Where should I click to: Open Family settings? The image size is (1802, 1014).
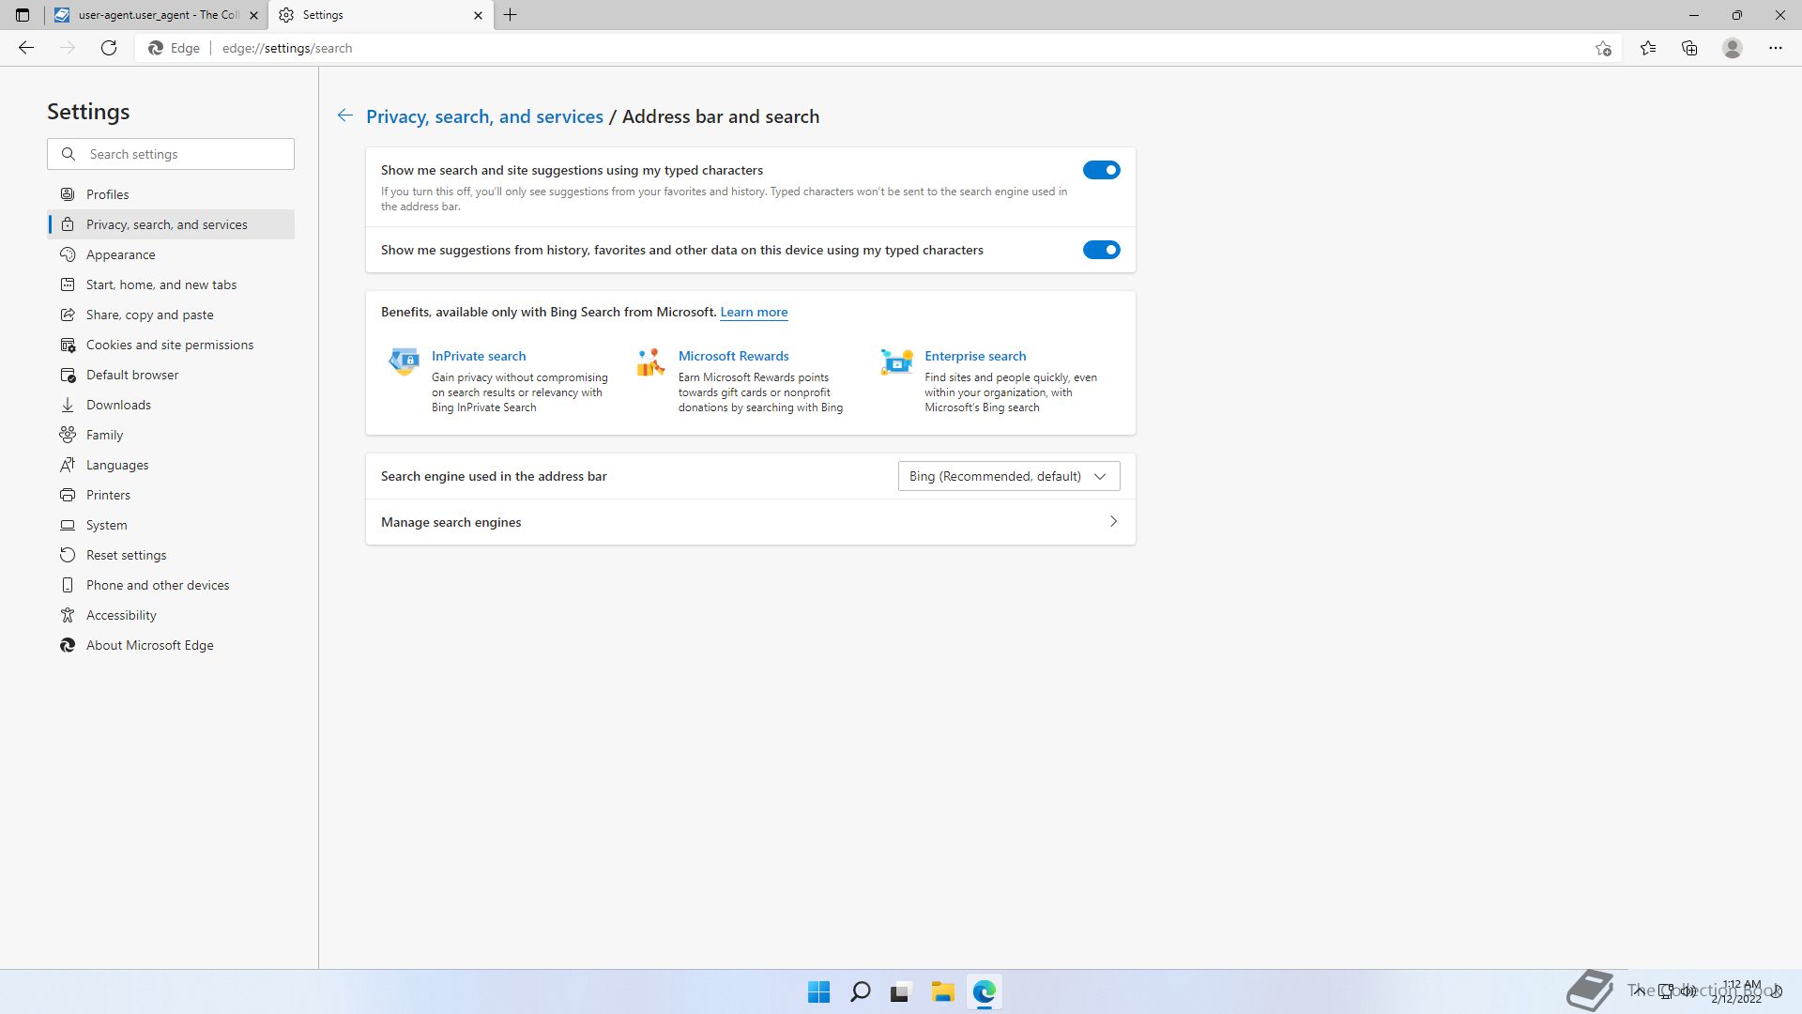[171, 435]
